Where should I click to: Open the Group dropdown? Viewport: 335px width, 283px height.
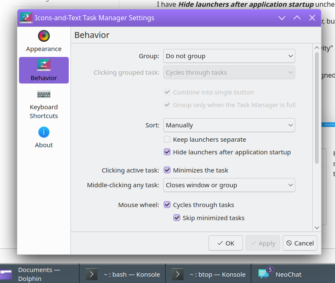click(229, 56)
